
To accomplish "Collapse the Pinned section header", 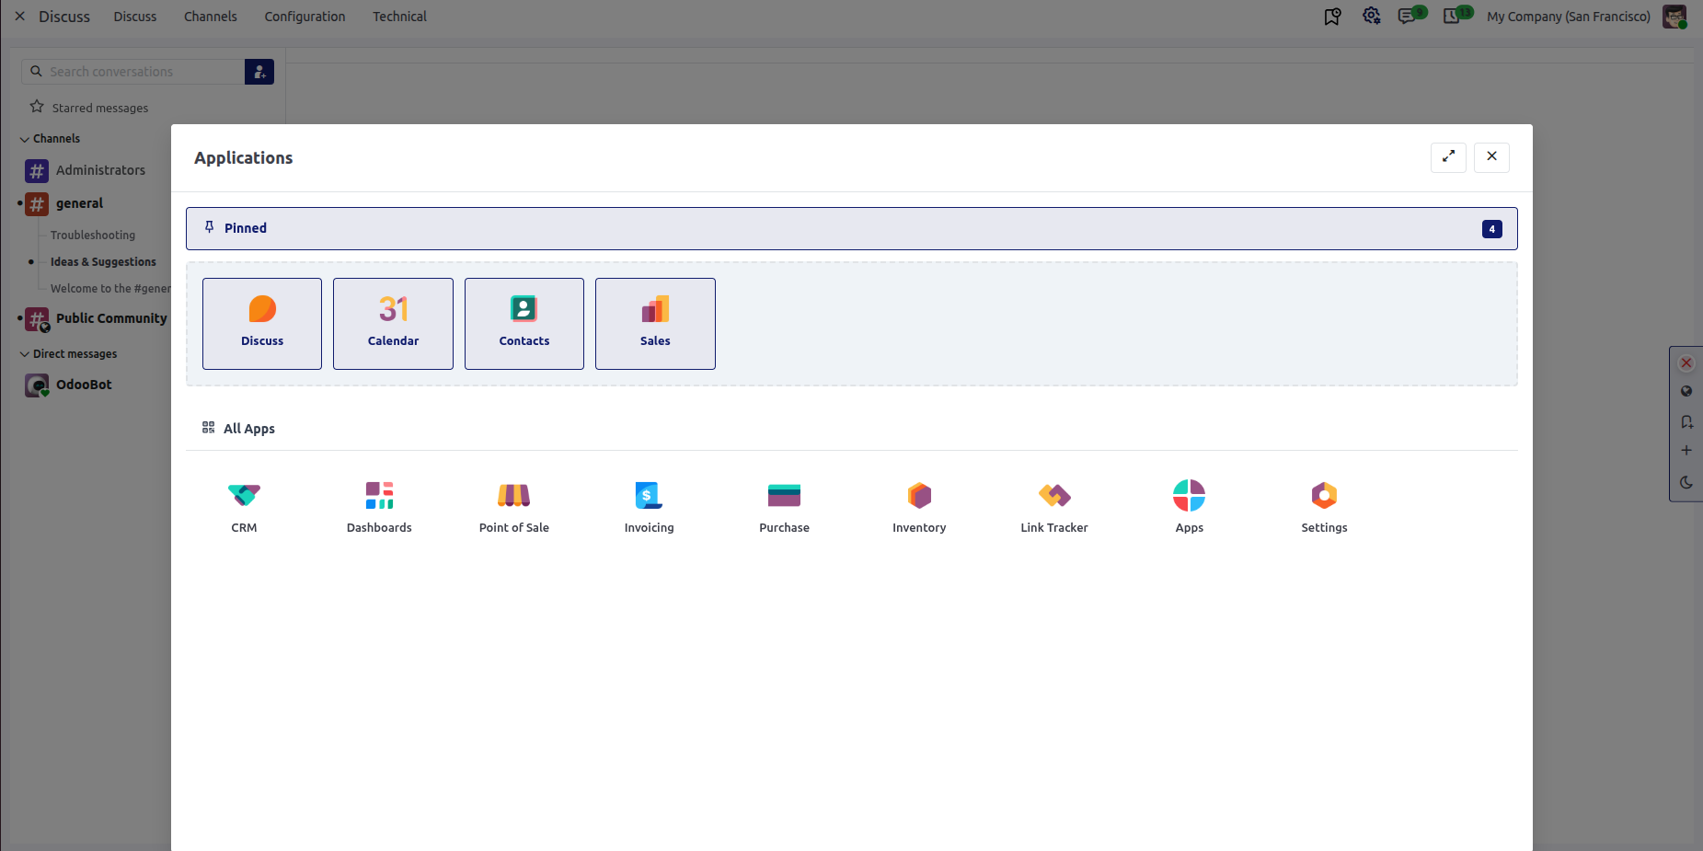I will point(851,228).
